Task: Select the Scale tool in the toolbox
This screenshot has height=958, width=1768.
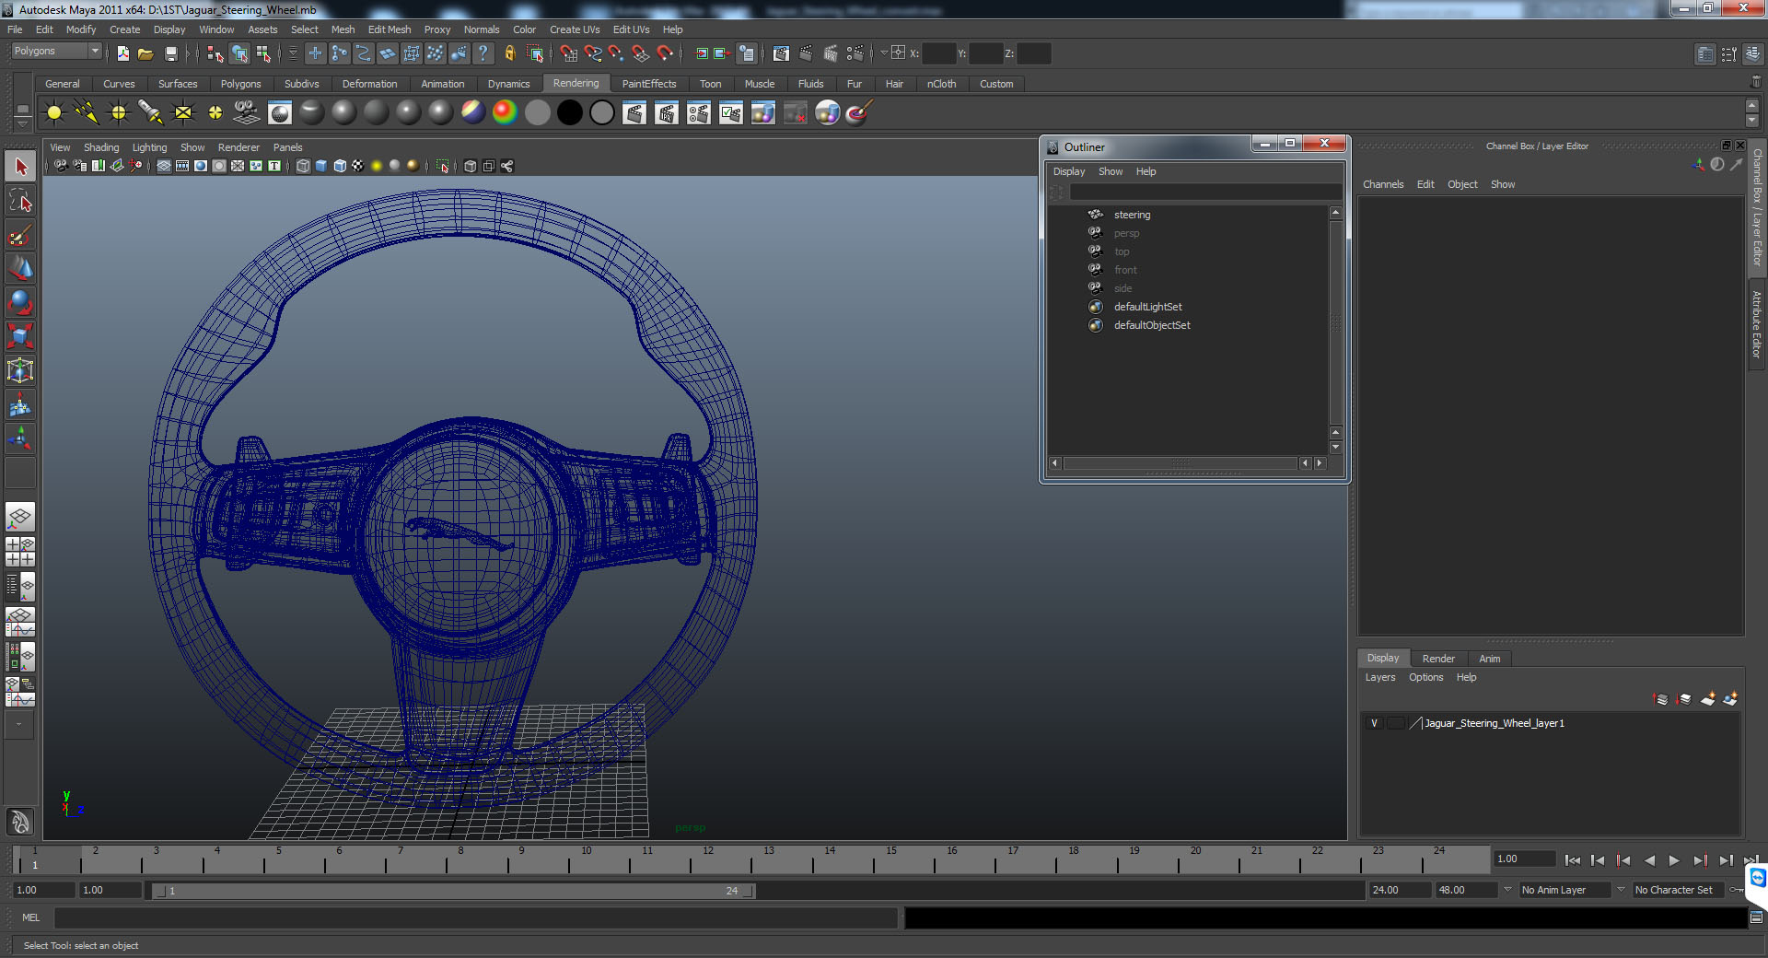Action: click(20, 335)
